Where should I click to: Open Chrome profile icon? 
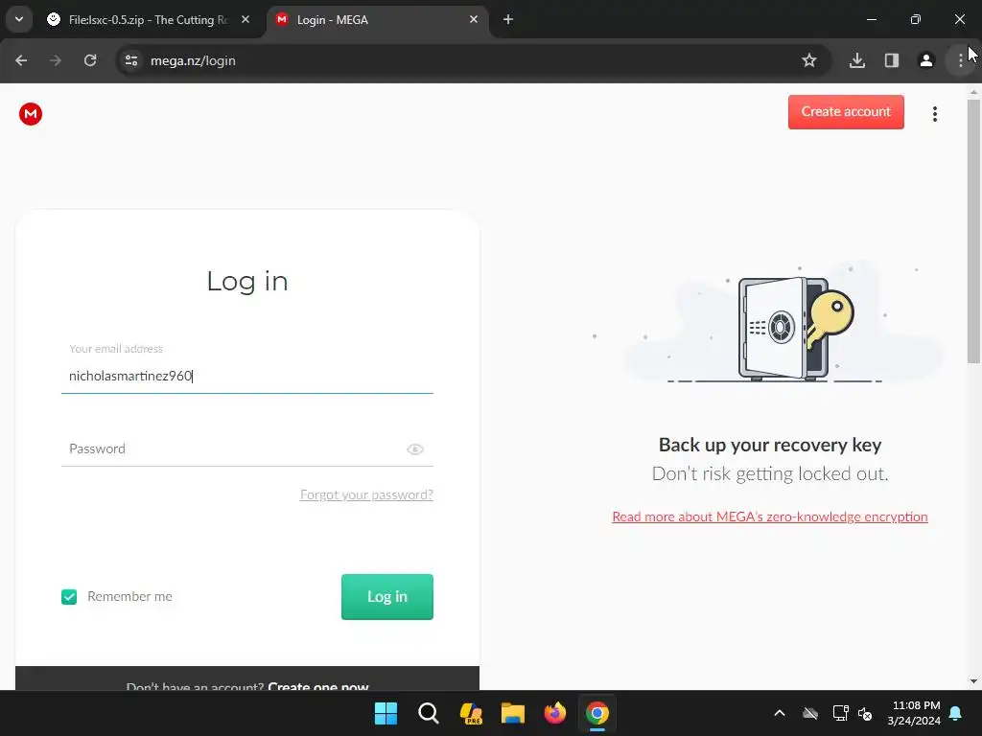click(925, 60)
